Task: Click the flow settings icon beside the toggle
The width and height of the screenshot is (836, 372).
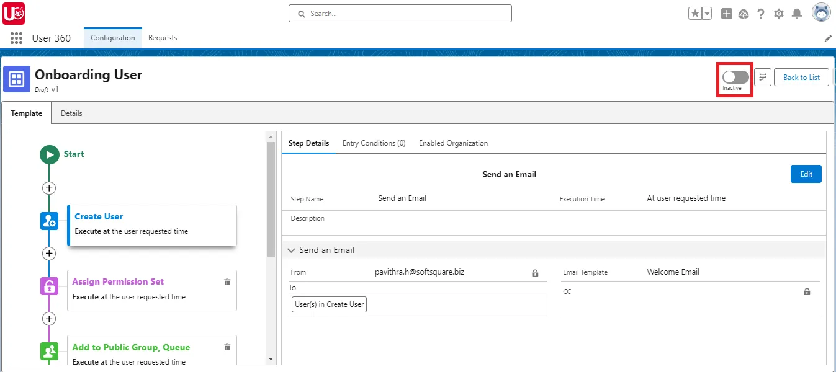Action: [762, 77]
